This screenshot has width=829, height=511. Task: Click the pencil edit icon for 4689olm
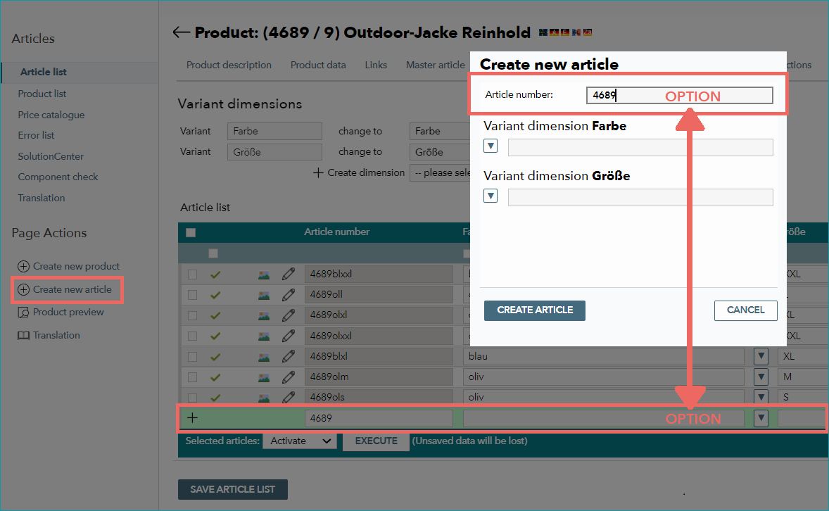point(288,377)
